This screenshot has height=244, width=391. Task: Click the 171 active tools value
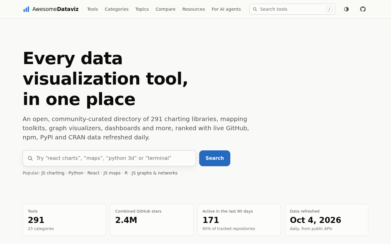(211, 220)
